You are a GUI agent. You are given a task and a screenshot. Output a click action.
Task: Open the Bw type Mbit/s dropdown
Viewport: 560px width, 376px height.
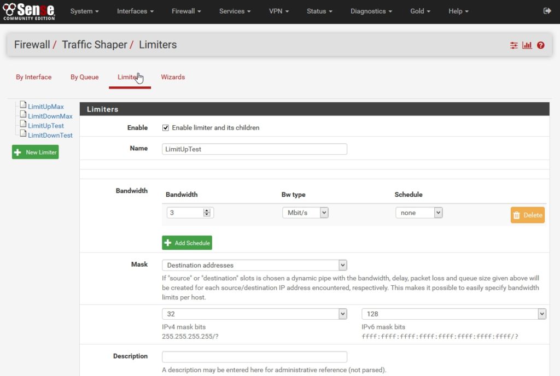coord(305,213)
